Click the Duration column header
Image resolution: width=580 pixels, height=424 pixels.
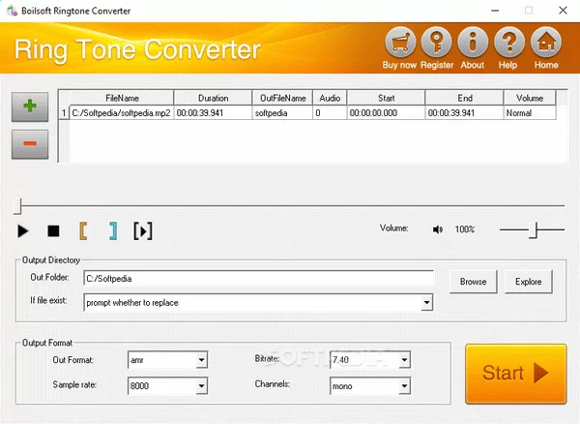click(213, 98)
